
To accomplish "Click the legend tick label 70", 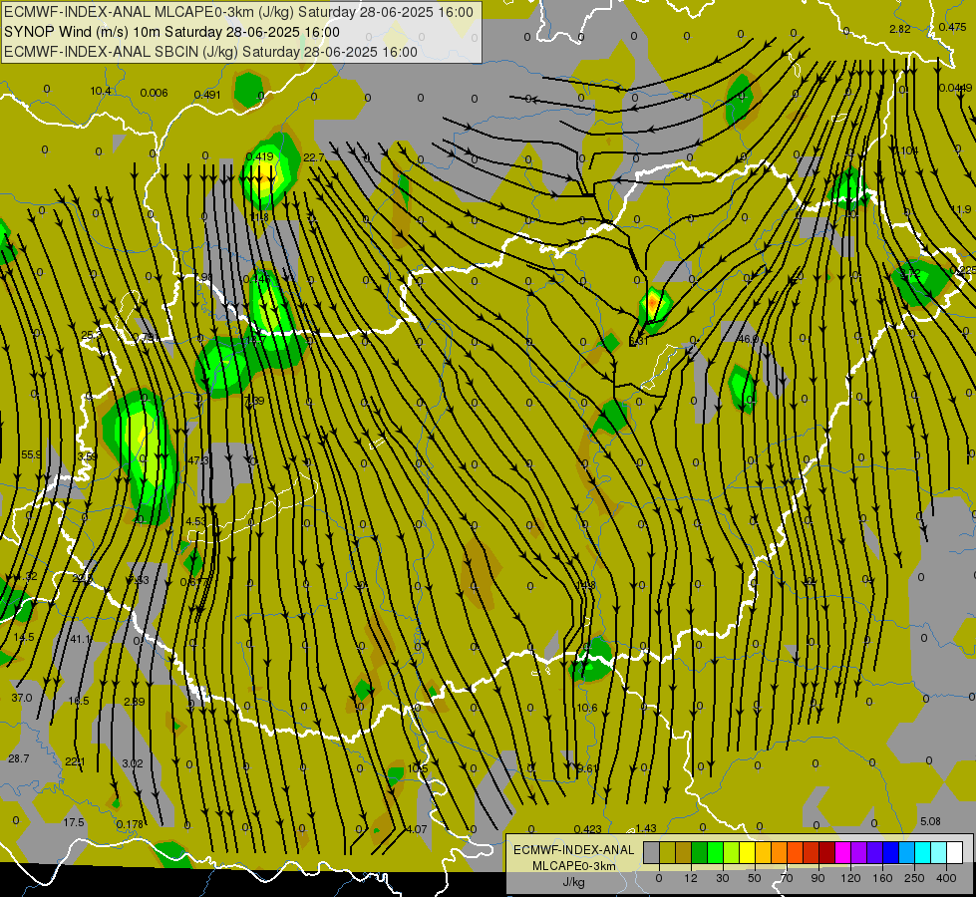I will pos(787,878).
